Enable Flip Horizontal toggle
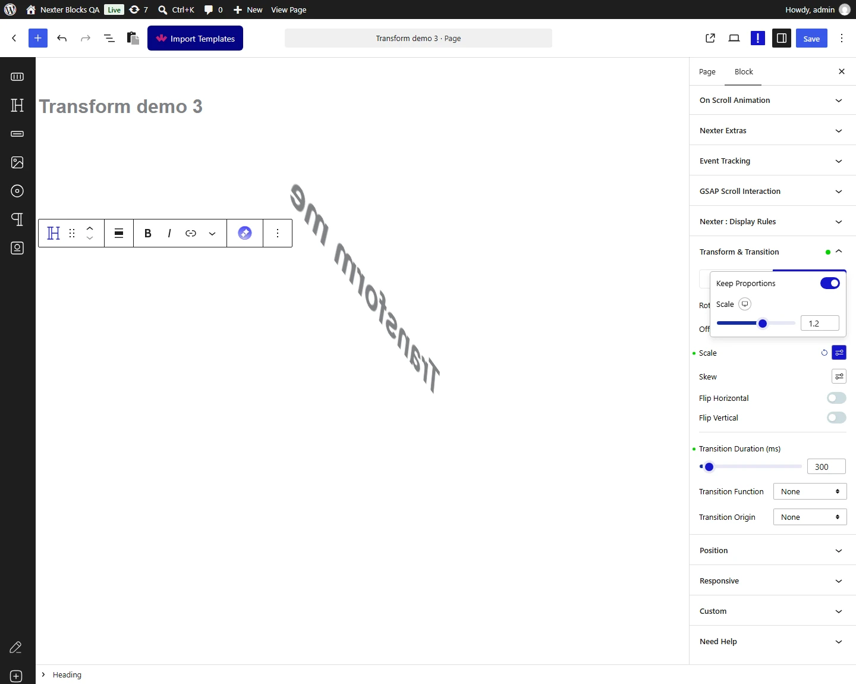This screenshot has width=856, height=684. pyautogui.click(x=836, y=398)
